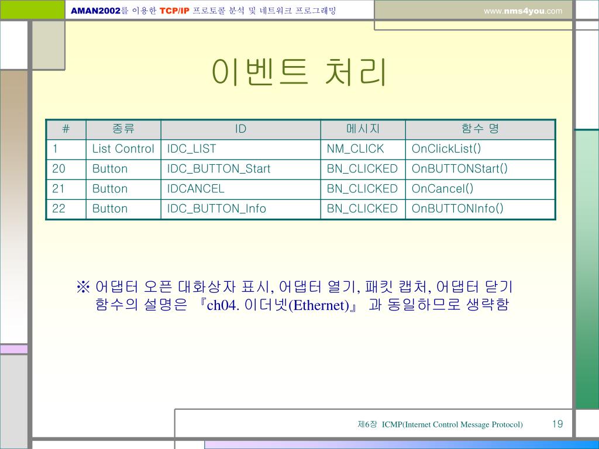Viewport: 599px width, 449px height.
Task: Click row number 22 cell
Action: (66, 209)
